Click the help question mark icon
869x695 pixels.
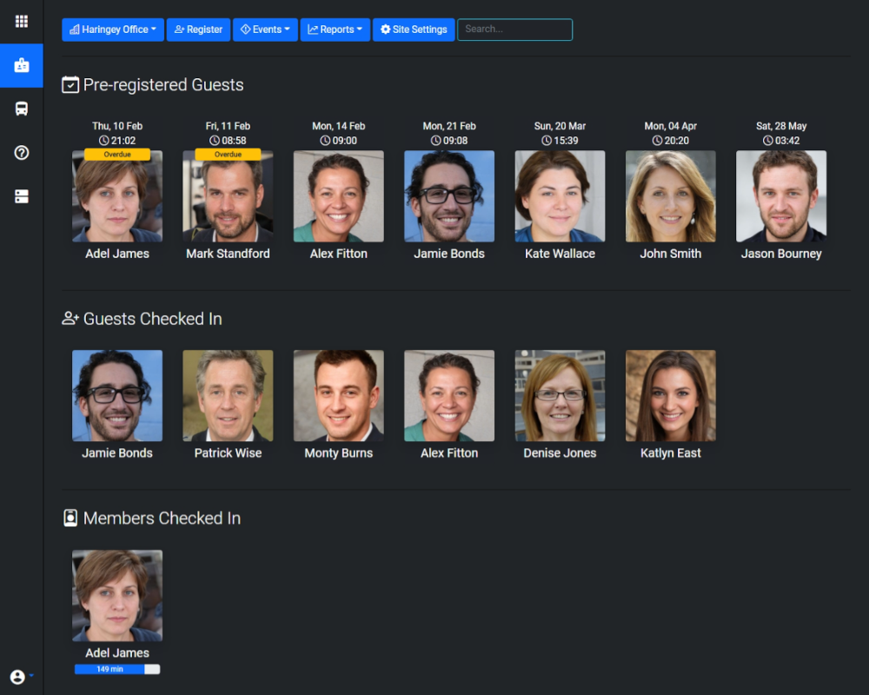21,152
